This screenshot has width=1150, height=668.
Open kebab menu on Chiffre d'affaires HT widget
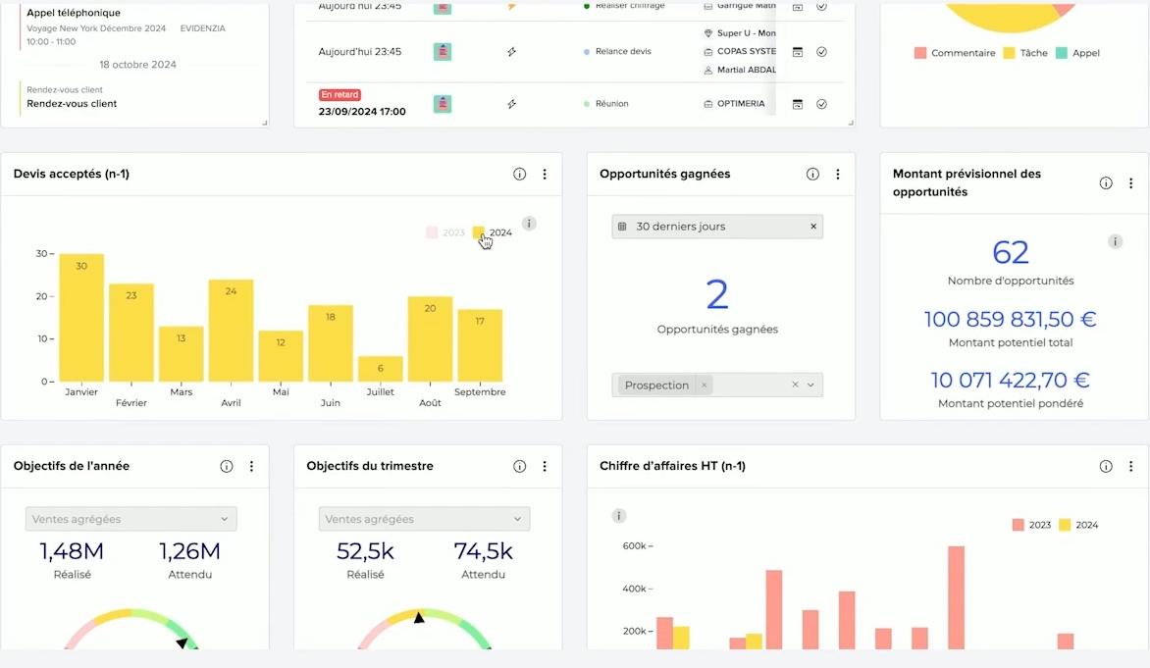(x=1130, y=467)
